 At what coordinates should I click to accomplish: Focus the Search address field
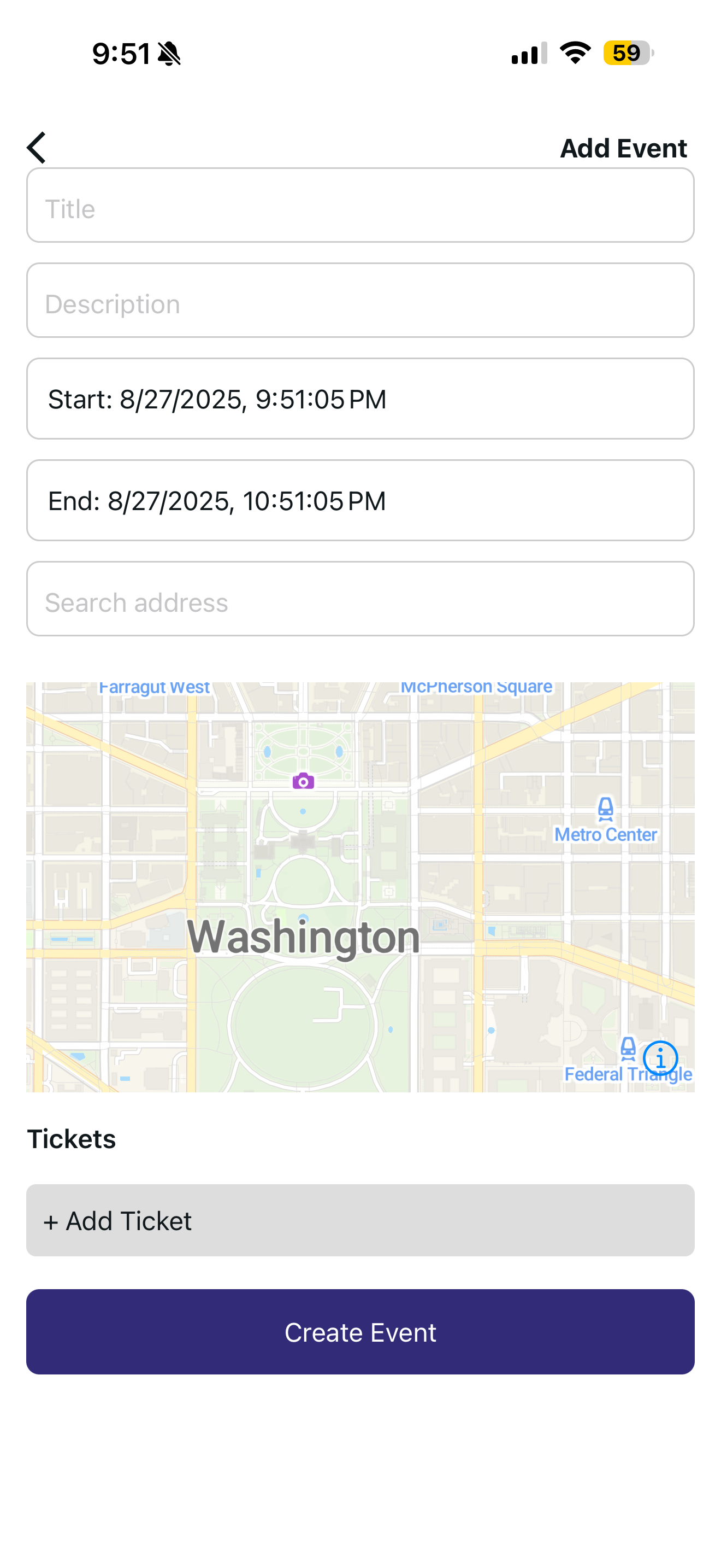[361, 599]
